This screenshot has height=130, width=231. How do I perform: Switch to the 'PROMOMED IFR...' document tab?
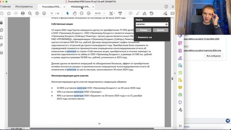click(80, 7)
